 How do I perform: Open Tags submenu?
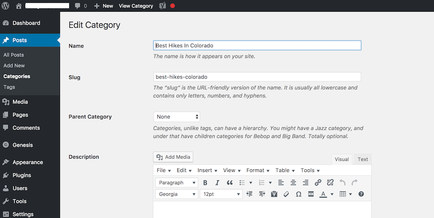(9, 87)
